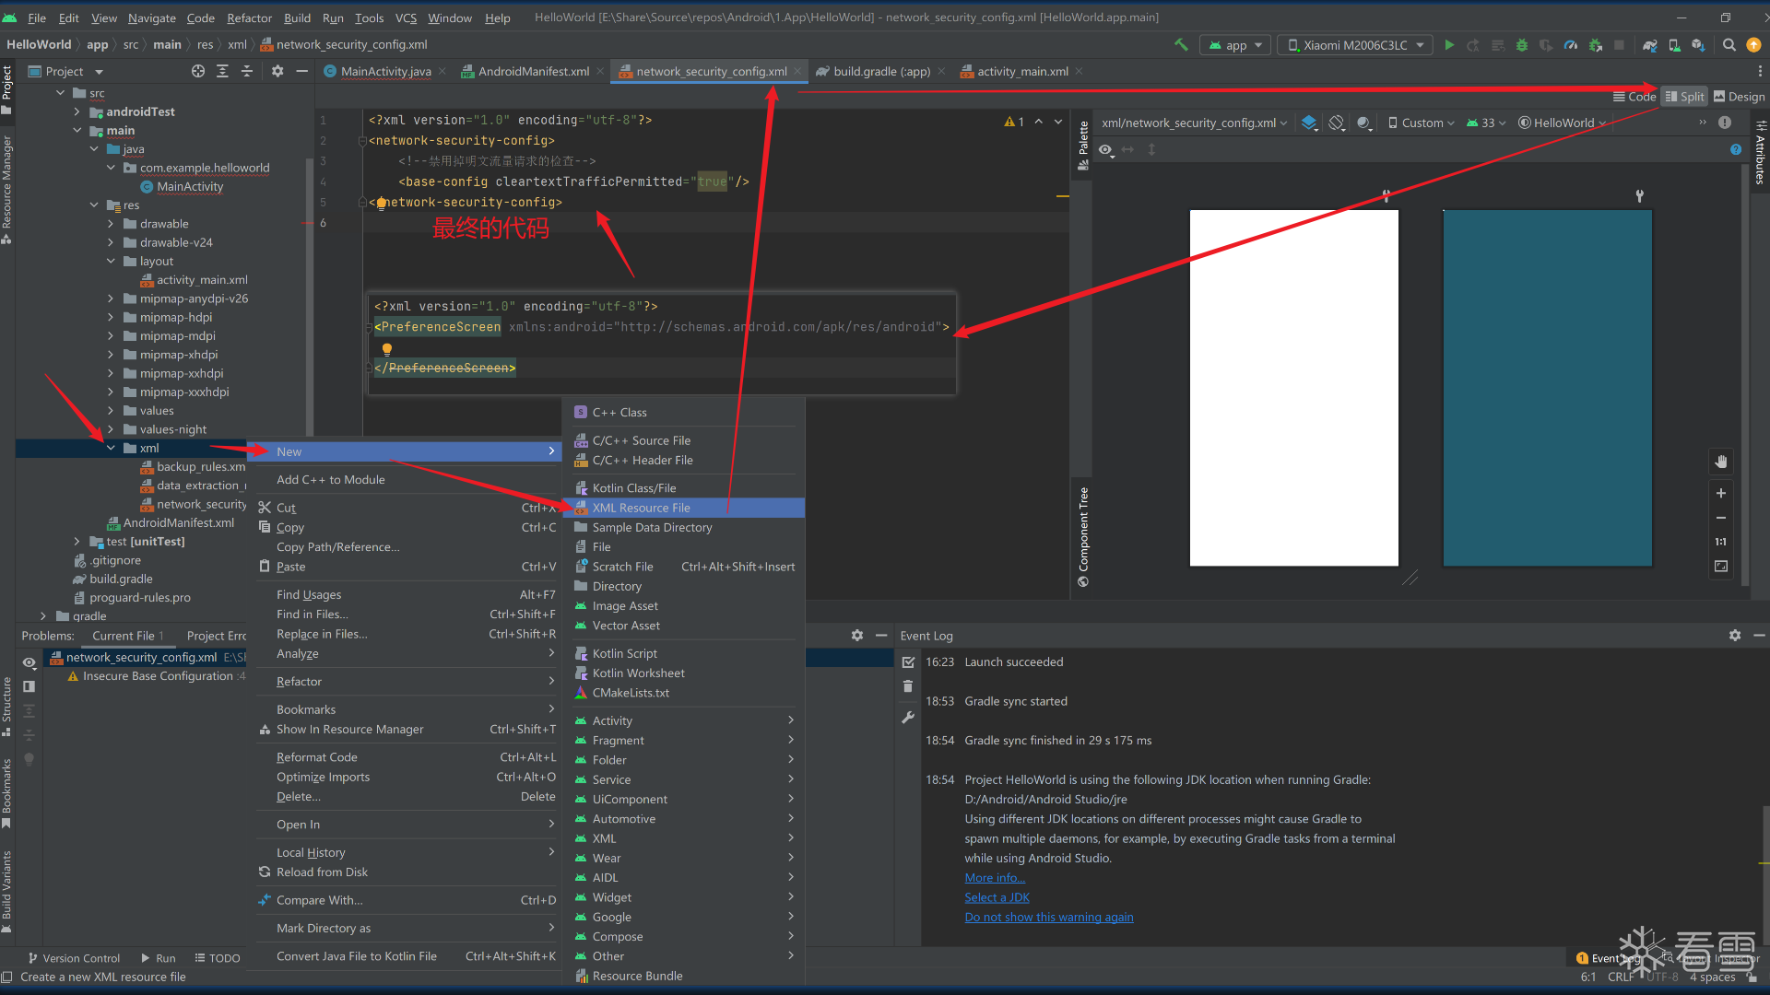Zoom in the design preview
Image resolution: width=1770 pixels, height=995 pixels.
1720,493
